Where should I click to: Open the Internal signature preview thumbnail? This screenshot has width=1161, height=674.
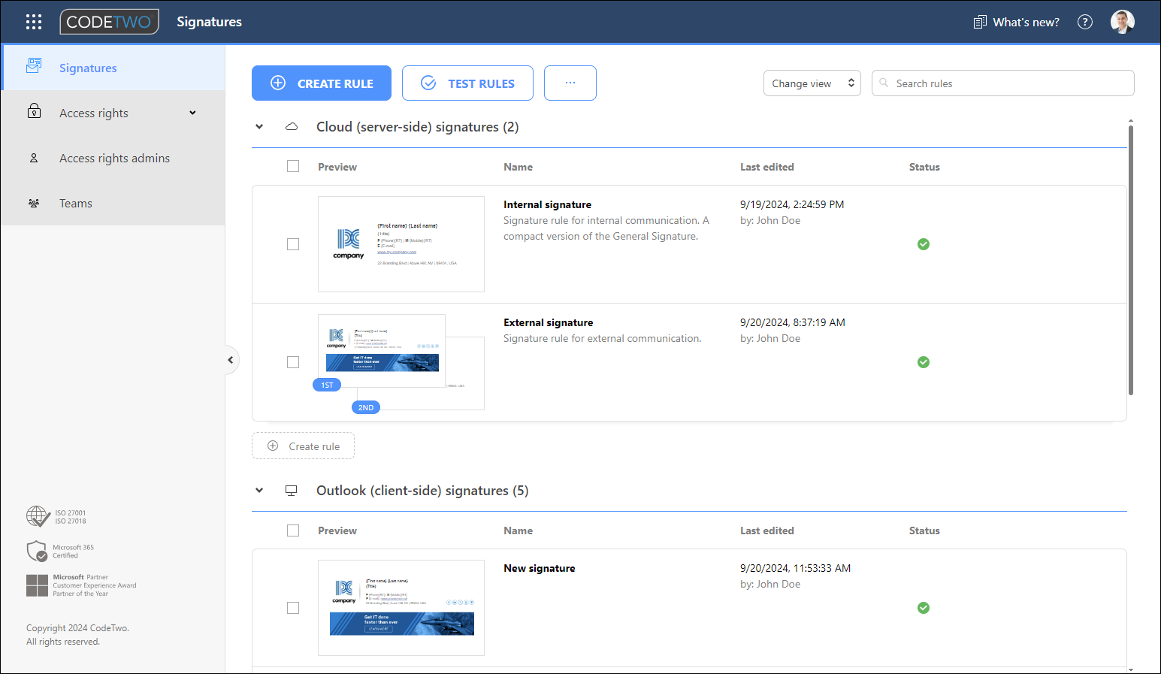[401, 244]
